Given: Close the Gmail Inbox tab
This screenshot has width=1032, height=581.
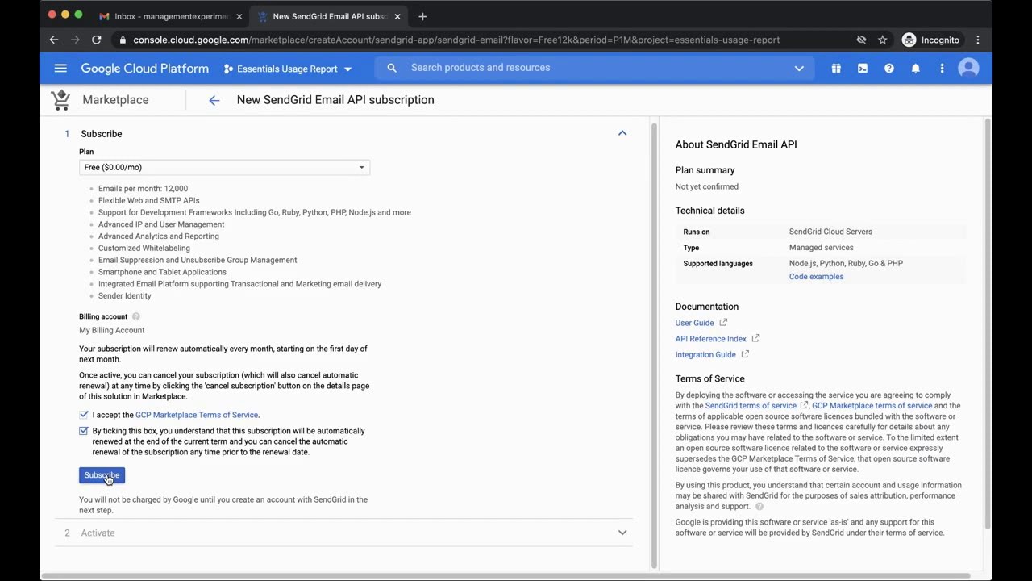Looking at the screenshot, I should [239, 16].
